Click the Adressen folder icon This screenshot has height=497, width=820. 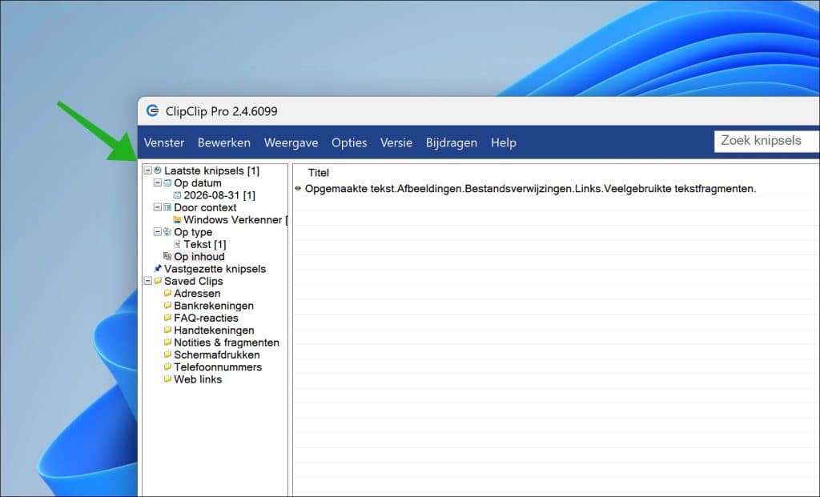(x=167, y=293)
